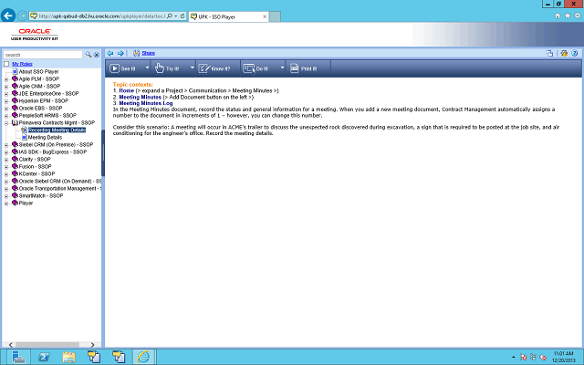Clear the search using the X icon

97,55
